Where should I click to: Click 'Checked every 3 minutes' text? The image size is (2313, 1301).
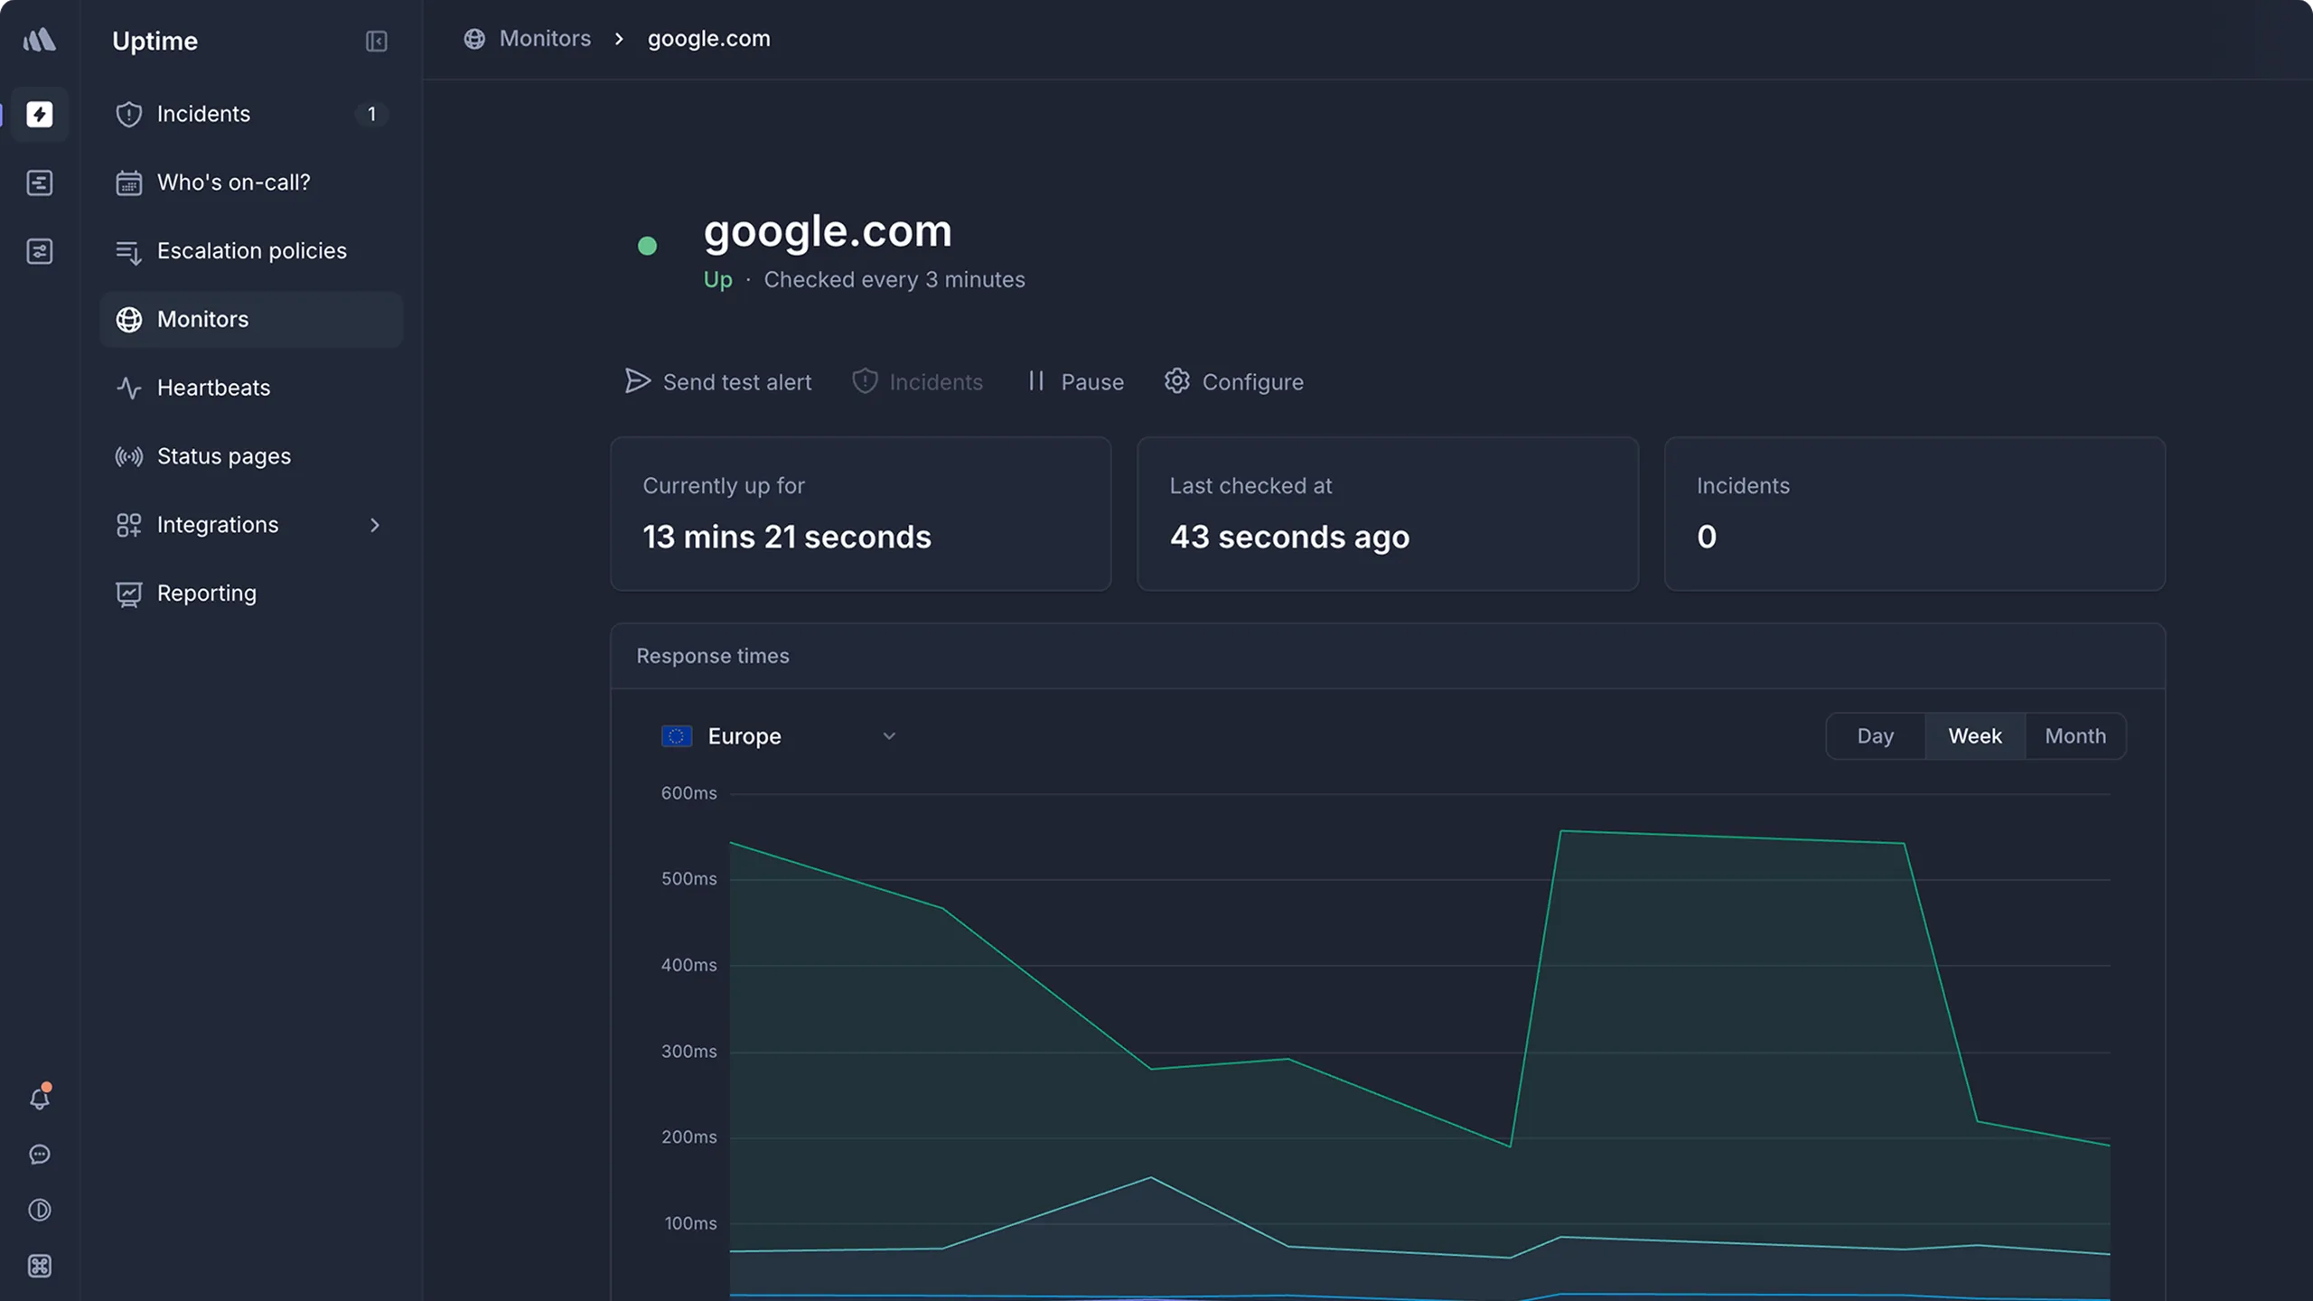[x=894, y=280]
